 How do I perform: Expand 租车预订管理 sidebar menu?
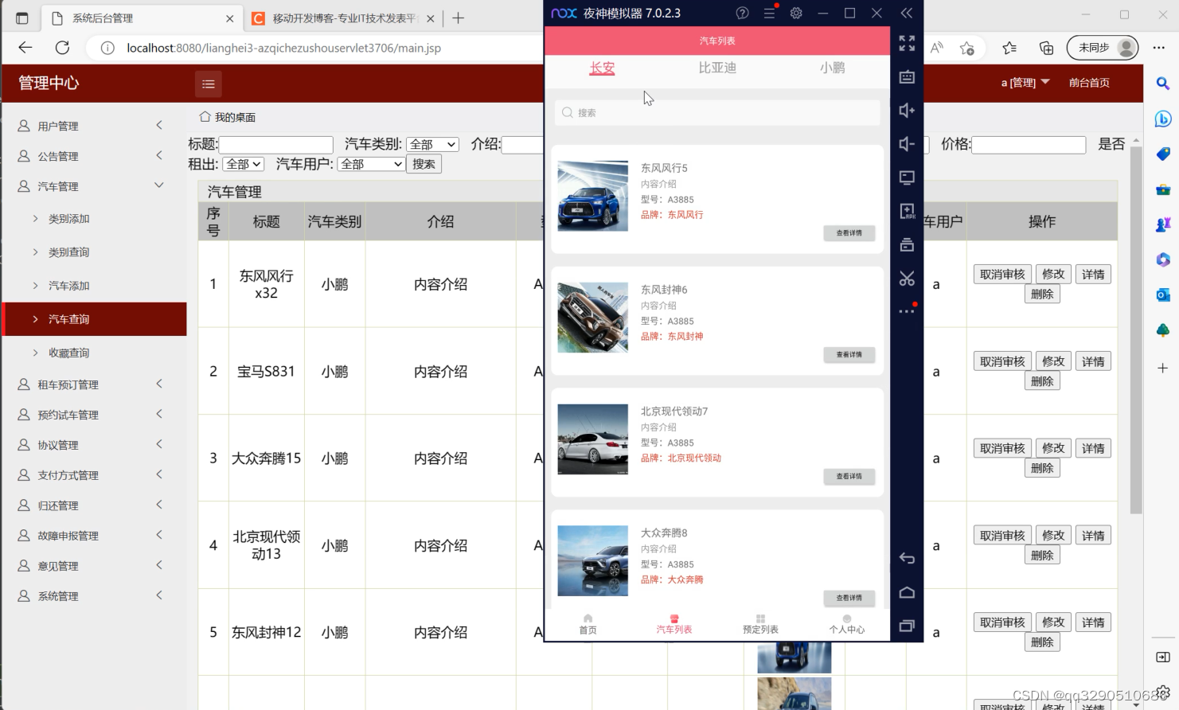click(94, 384)
